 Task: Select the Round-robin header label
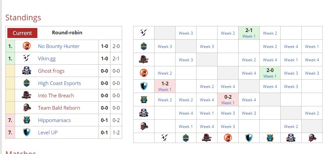tap(67, 33)
